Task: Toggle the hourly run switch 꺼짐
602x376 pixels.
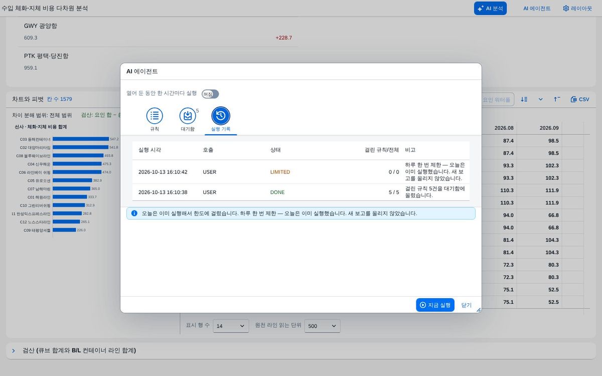Action: tap(210, 94)
